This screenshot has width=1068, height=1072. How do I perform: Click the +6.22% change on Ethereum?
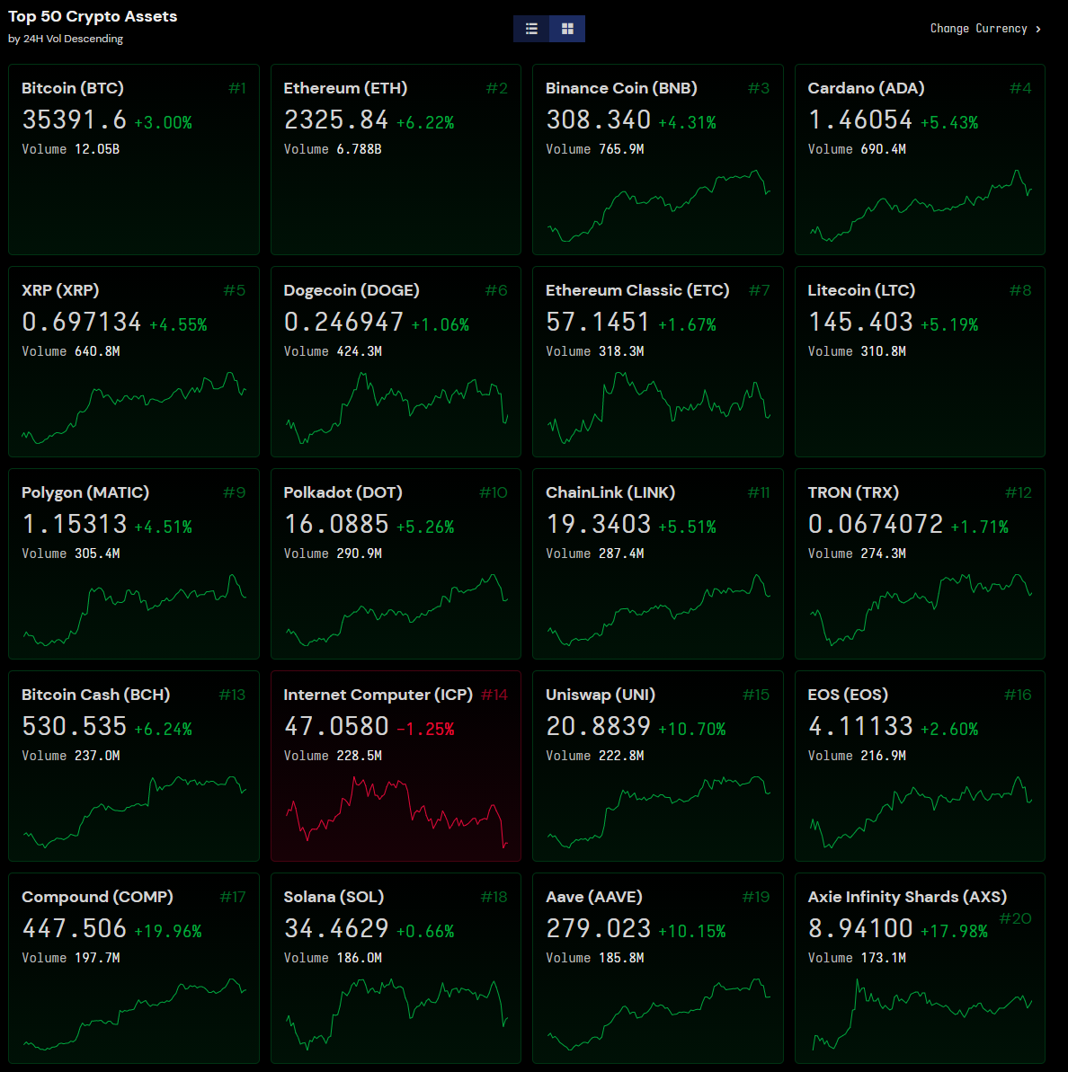point(425,122)
